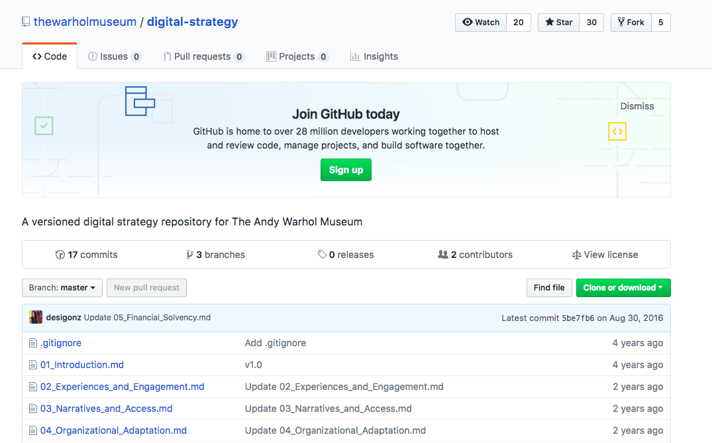Screen dimensions: 712x443
Task: Click the releases tag icon
Action: [x=322, y=255]
